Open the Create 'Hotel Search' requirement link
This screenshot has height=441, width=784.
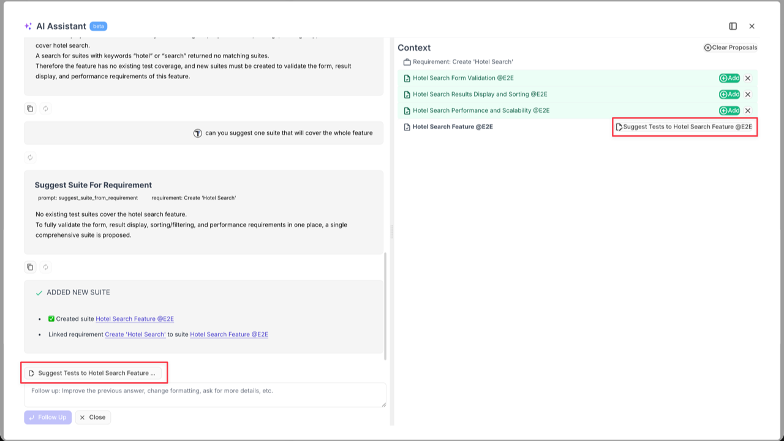click(135, 334)
